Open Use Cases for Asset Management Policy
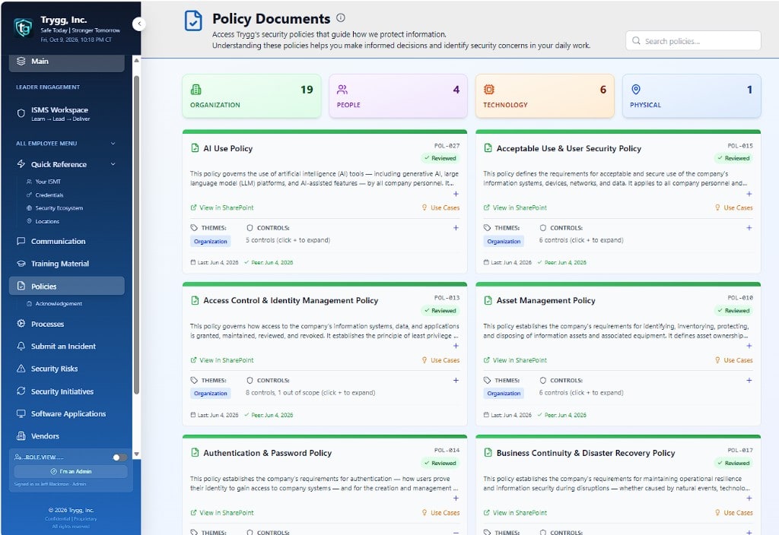 (x=734, y=359)
